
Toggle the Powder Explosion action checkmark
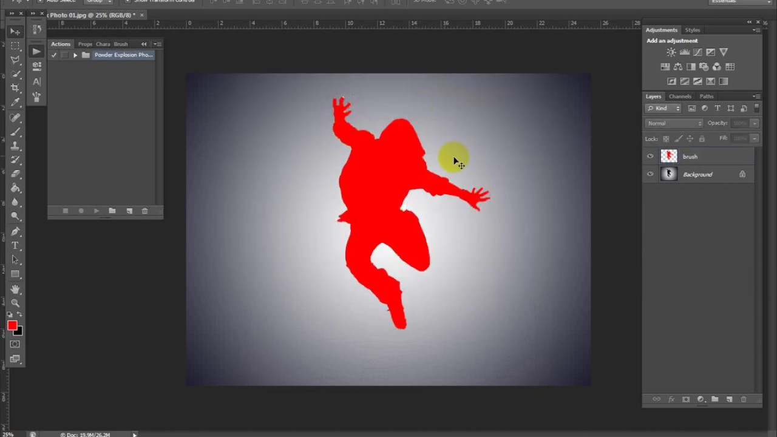click(x=54, y=55)
